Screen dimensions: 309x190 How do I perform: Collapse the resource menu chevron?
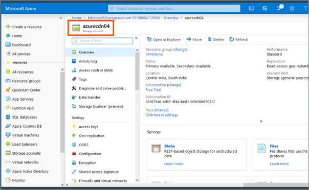(136, 38)
